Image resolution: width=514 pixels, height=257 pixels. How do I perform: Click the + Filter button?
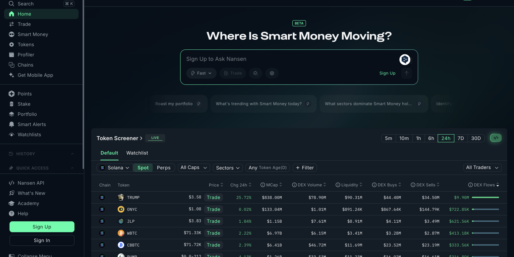(305, 167)
